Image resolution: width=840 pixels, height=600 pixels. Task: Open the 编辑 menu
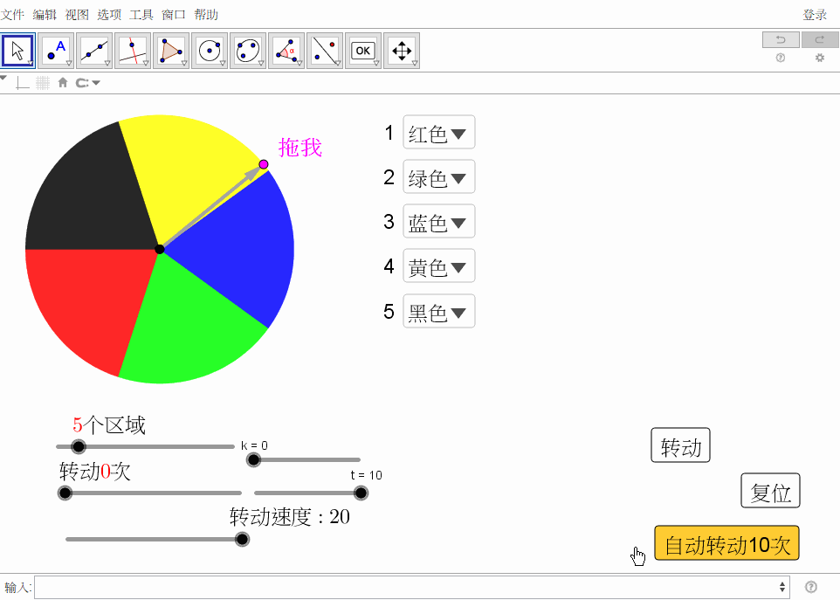45,15
